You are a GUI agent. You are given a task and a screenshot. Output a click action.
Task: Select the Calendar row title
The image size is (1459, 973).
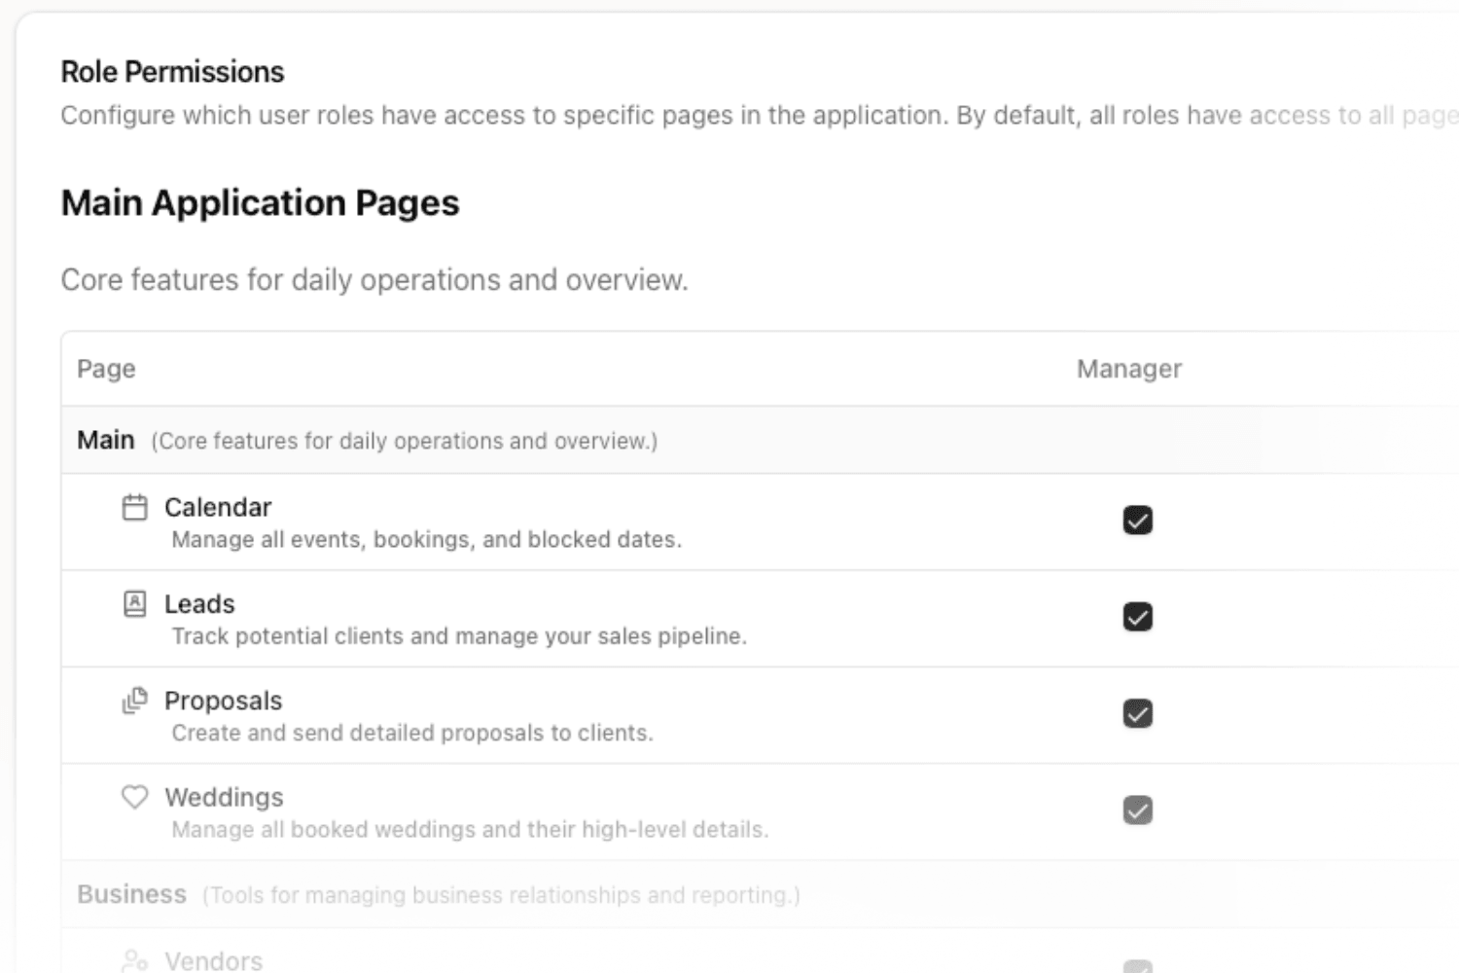click(218, 508)
